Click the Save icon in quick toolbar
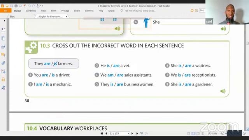 click(12, 6)
